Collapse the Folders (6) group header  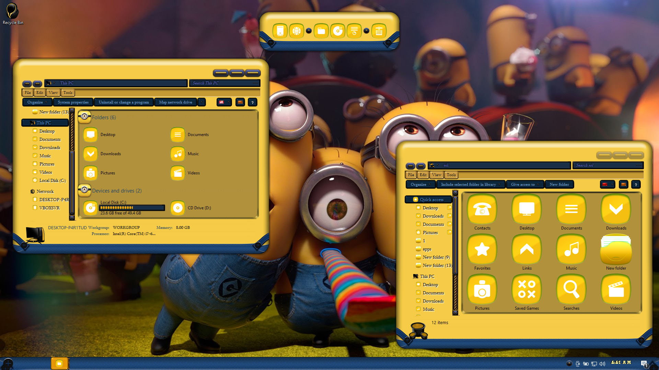click(x=104, y=118)
